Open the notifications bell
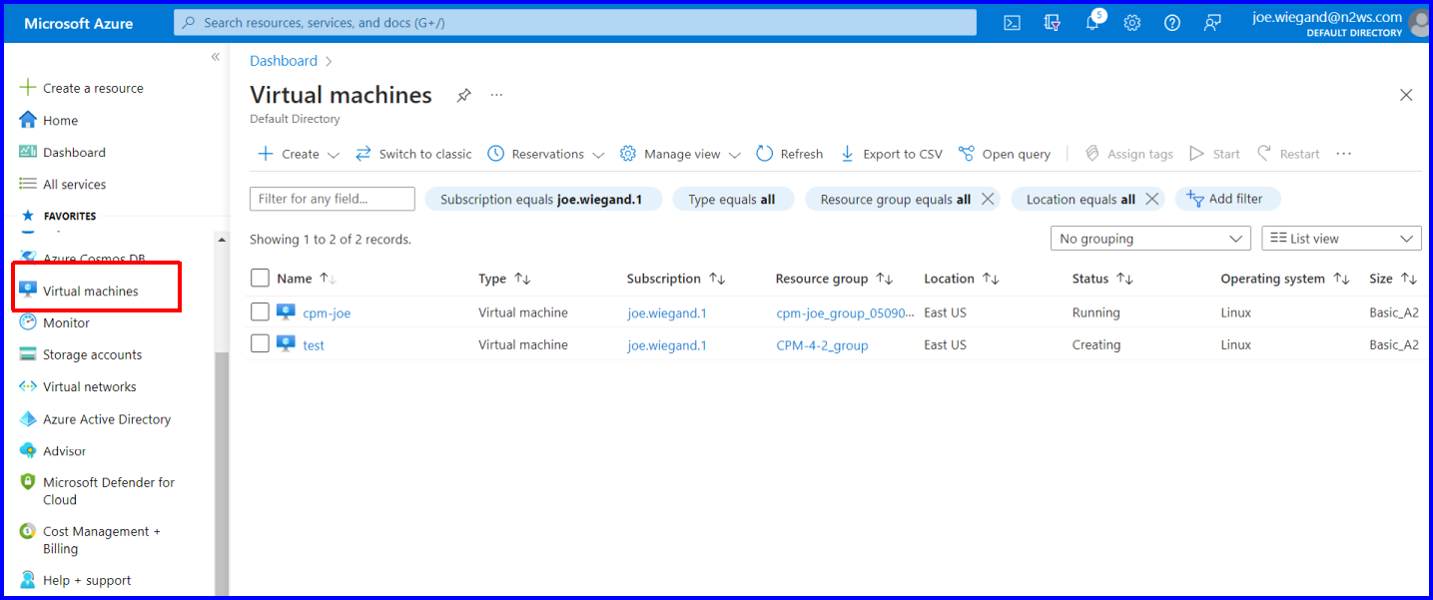This screenshot has width=1433, height=600. (1093, 22)
